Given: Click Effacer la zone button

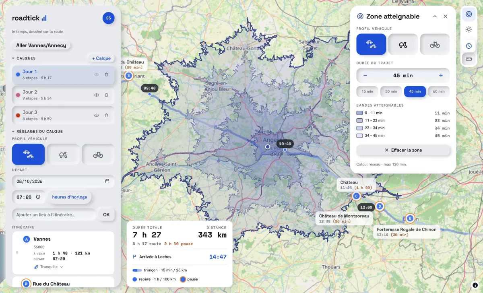Looking at the screenshot, I should [403, 150].
